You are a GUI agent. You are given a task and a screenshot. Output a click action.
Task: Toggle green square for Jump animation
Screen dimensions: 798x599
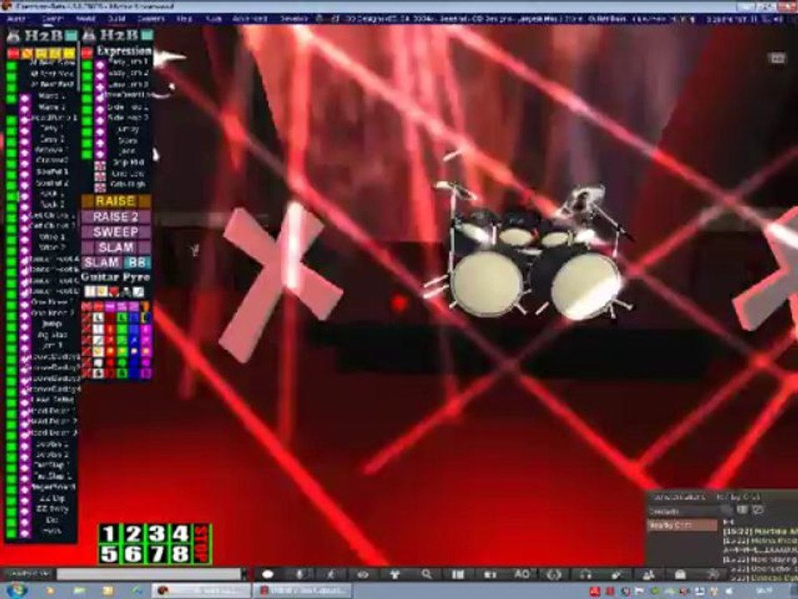[11, 326]
